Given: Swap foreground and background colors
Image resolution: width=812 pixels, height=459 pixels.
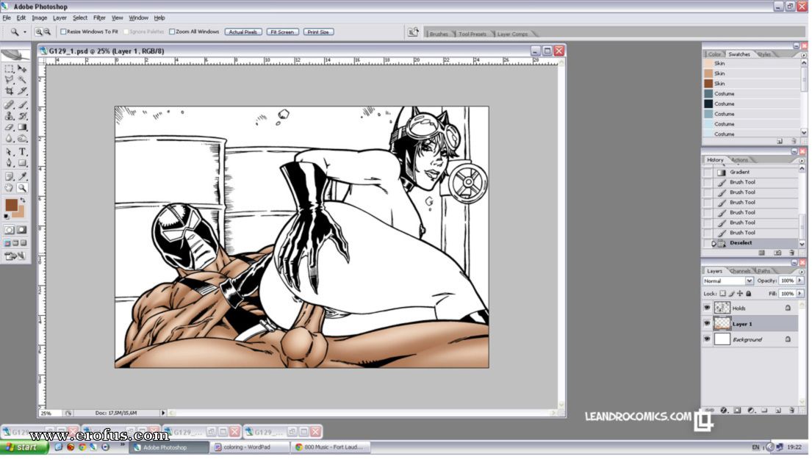Looking at the screenshot, I should (22, 200).
